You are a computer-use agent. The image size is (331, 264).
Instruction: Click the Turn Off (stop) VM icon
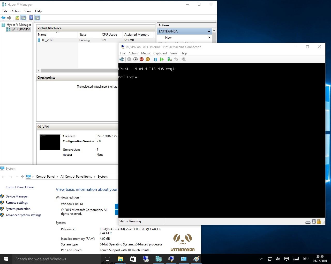pyautogui.click(x=135, y=59)
